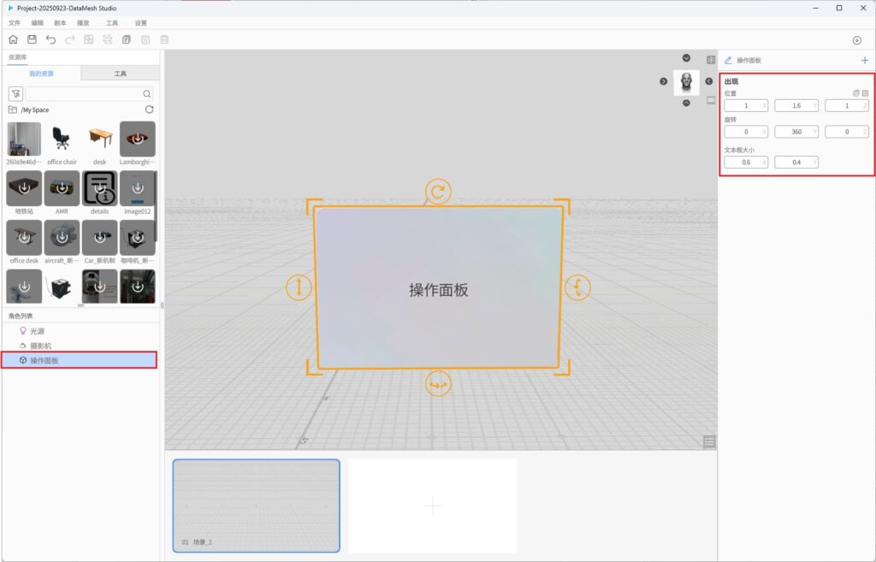Click the blue plus icon in the properties panel
This screenshot has width=876, height=562.
864,61
